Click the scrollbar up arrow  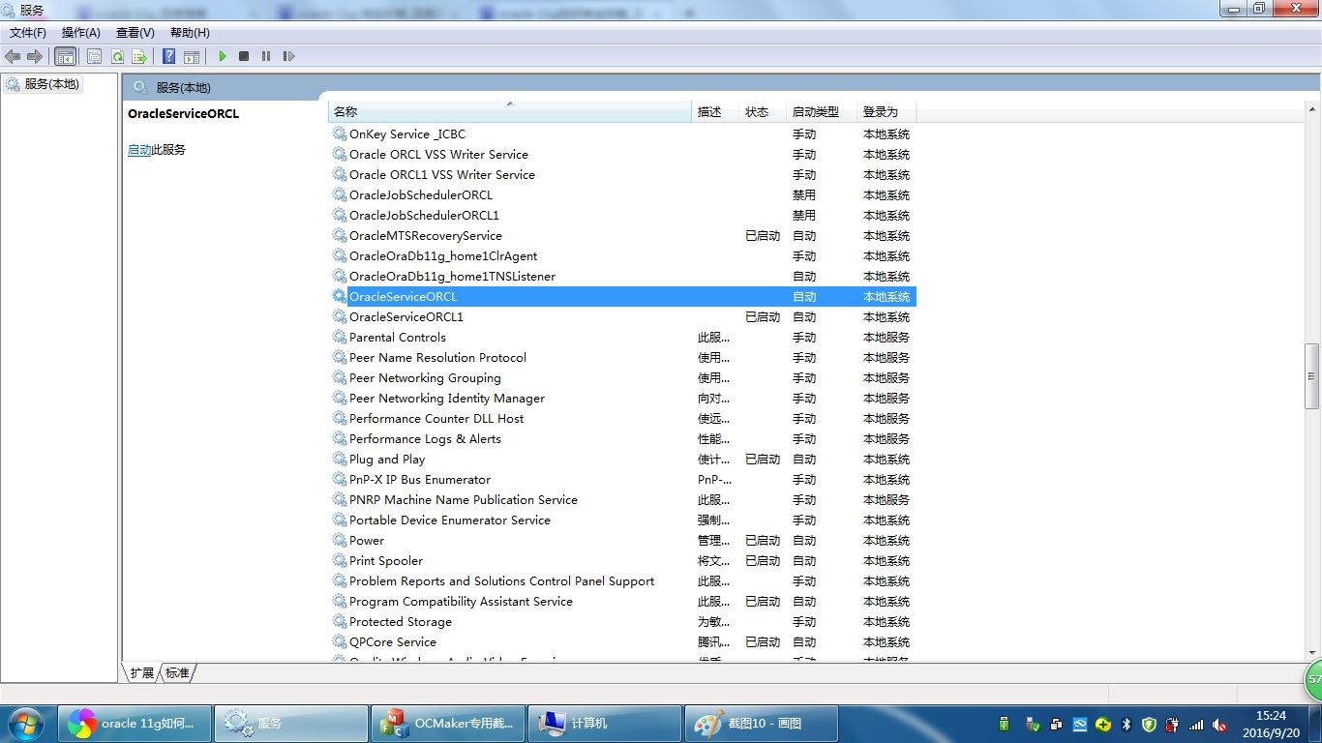1311,111
